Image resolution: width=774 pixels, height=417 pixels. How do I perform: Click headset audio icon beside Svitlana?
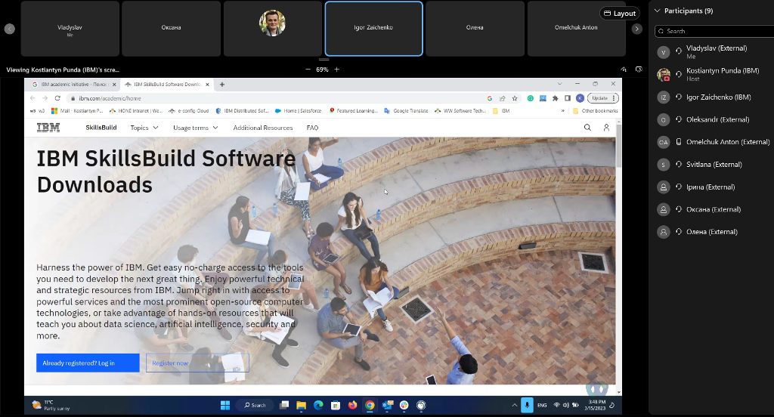679,165
